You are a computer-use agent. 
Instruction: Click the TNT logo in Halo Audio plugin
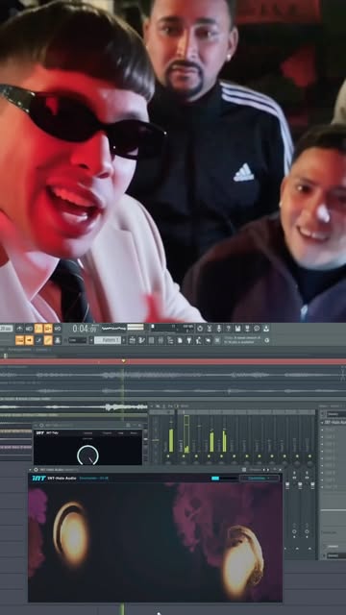(38, 479)
